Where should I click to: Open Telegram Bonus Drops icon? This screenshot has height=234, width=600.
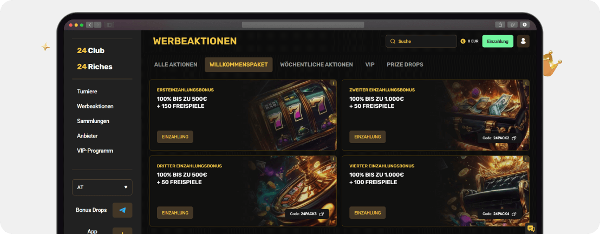[122, 210]
